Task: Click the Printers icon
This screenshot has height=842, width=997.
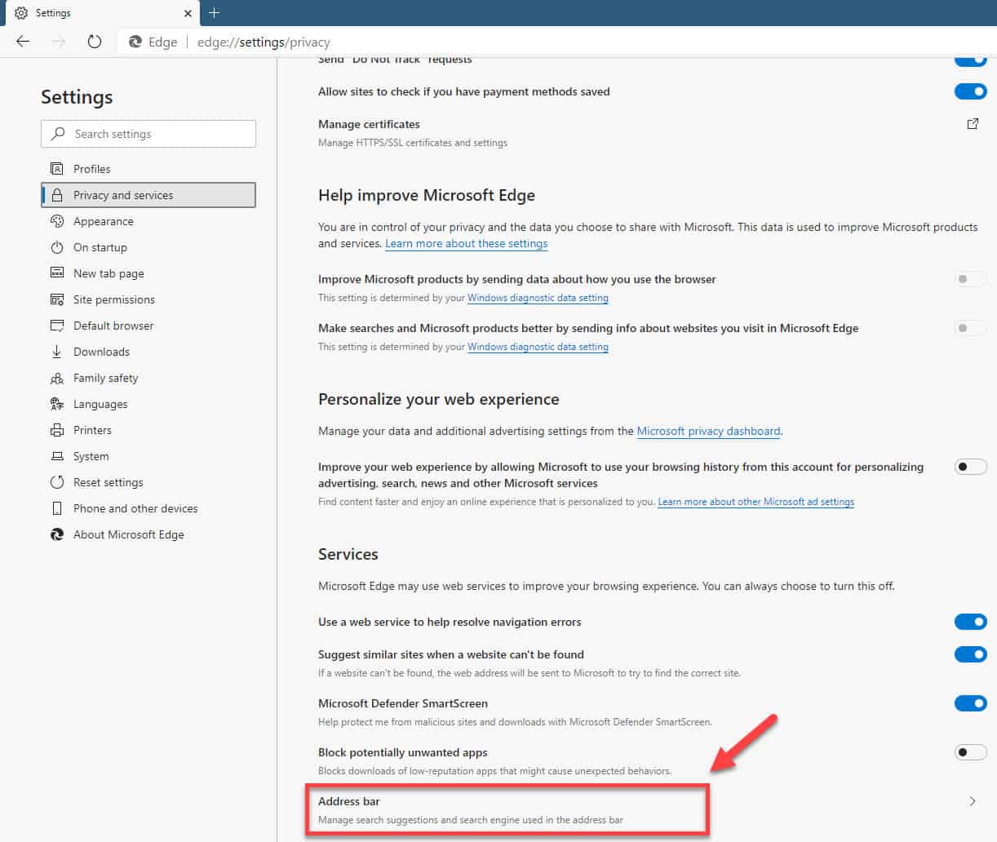Action: click(x=57, y=430)
